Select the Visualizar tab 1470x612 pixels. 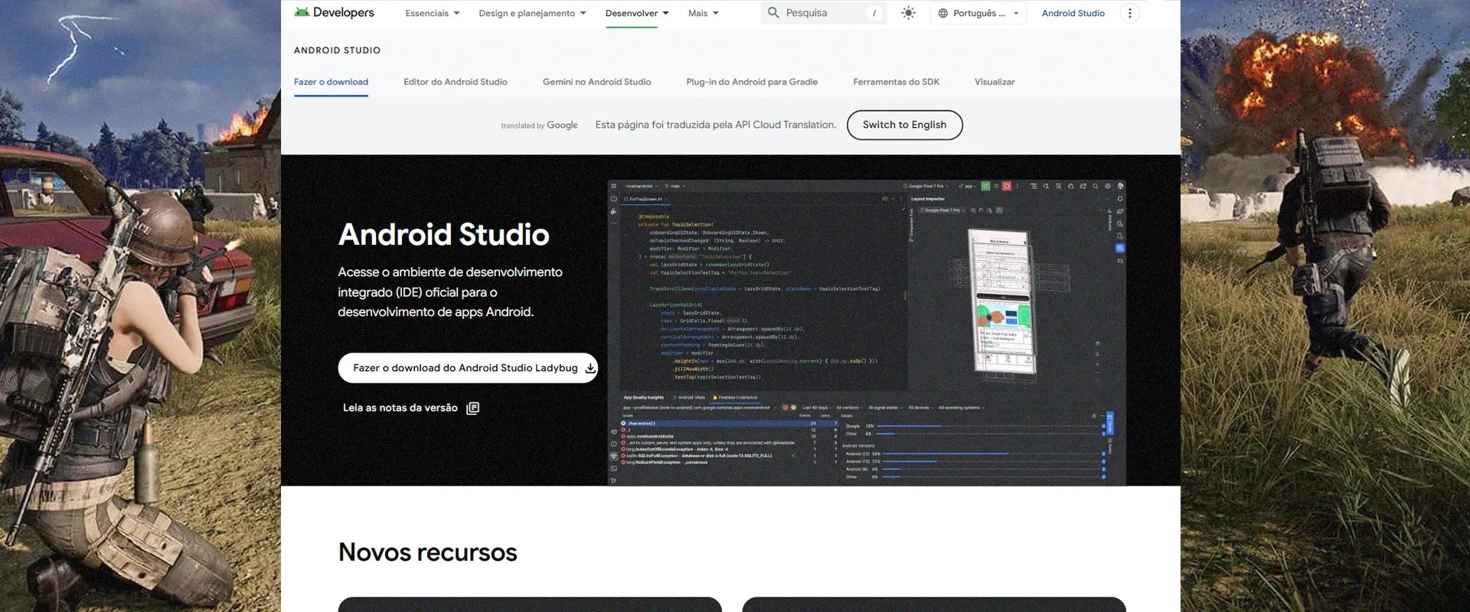[995, 82]
